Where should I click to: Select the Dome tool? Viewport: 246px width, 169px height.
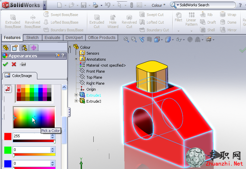(228, 22)
